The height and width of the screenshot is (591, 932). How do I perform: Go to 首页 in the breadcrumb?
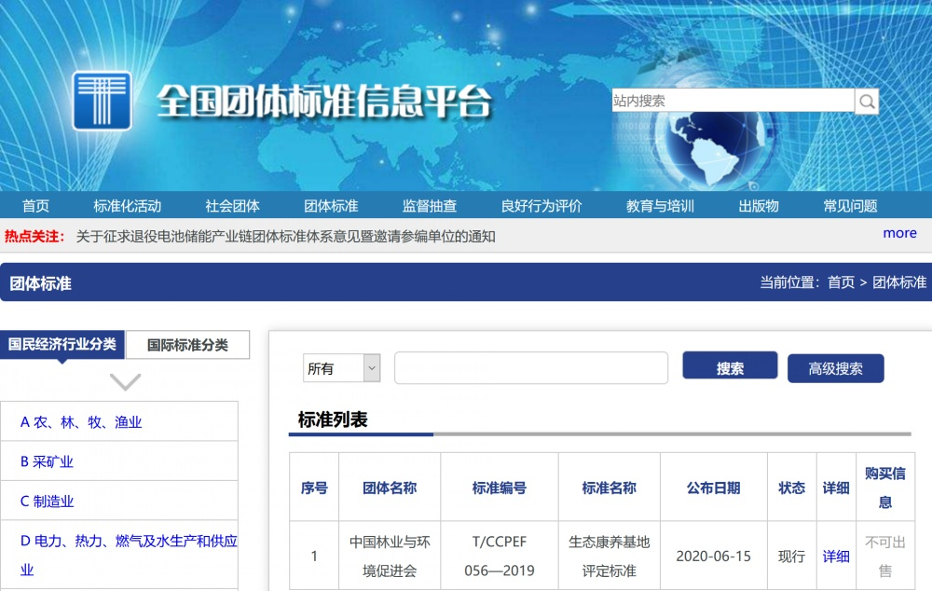coord(841,282)
